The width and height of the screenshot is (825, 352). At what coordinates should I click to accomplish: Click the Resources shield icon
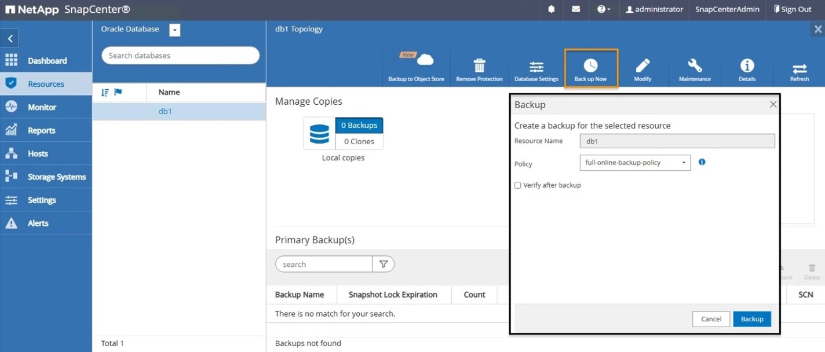pyautogui.click(x=11, y=83)
